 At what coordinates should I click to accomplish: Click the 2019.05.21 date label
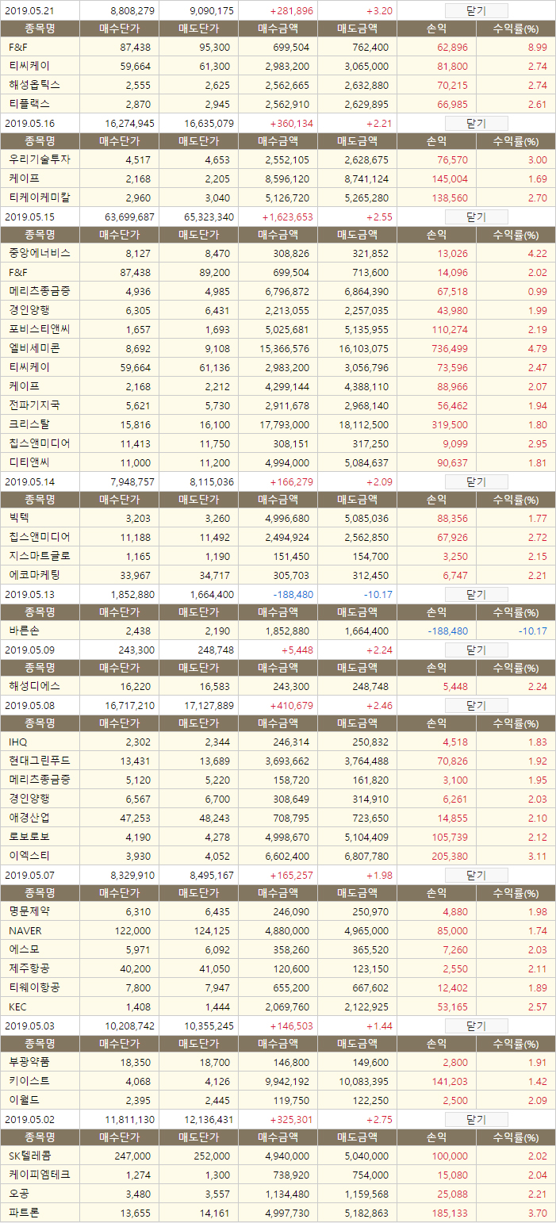[30, 11]
